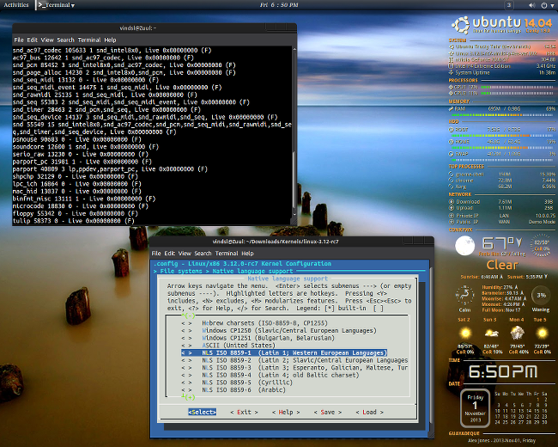Click the CPU1 usage bar in Conky
Screen dimensions: 558x447
pos(518,87)
